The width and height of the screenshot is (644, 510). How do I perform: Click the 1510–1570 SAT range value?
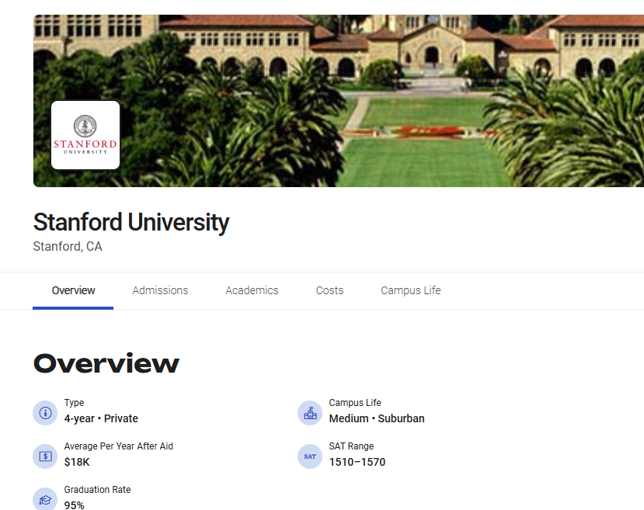click(x=357, y=462)
